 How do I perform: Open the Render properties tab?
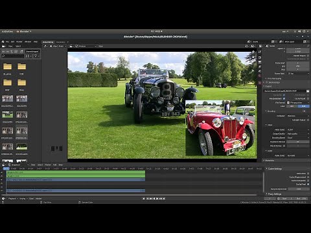click(260, 58)
